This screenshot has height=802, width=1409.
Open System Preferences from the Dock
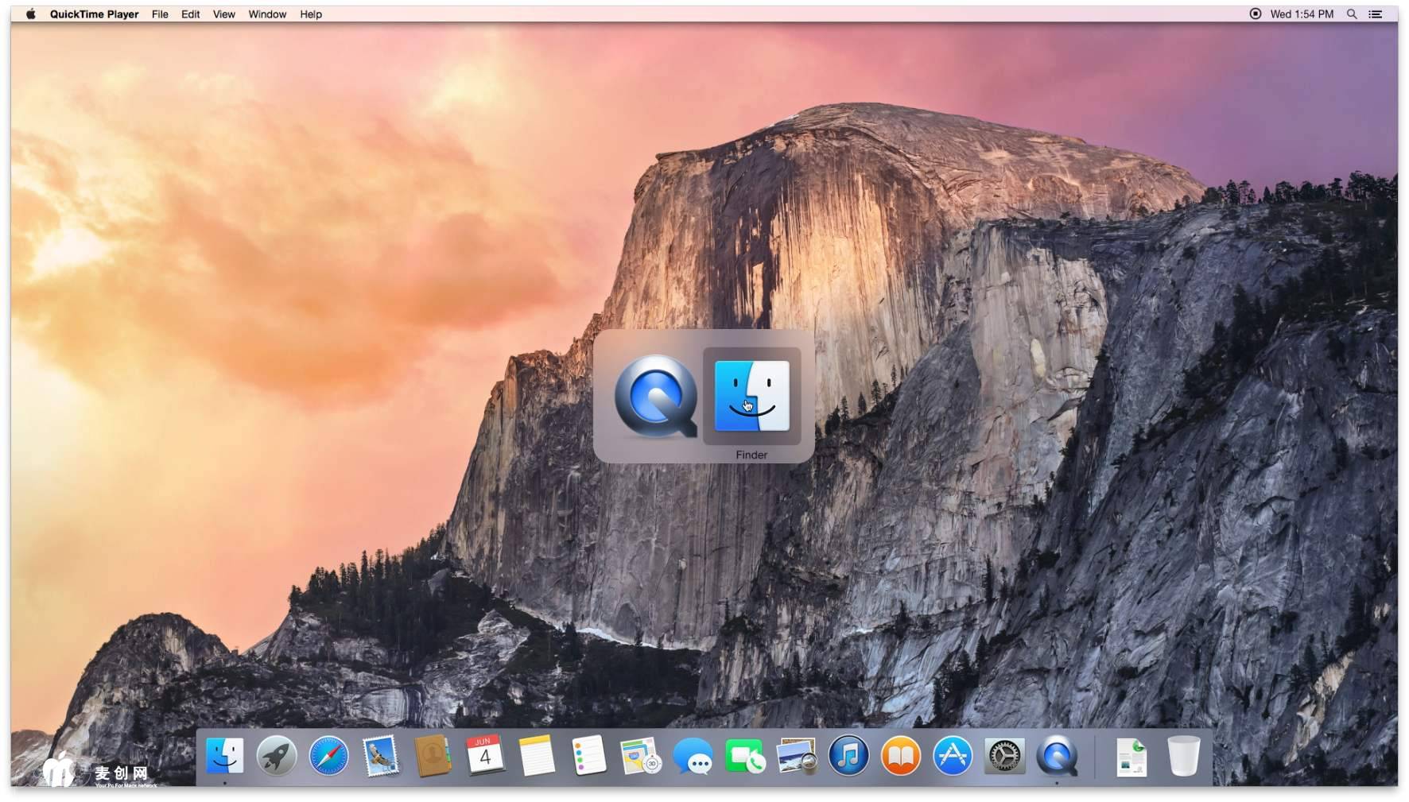1004,756
